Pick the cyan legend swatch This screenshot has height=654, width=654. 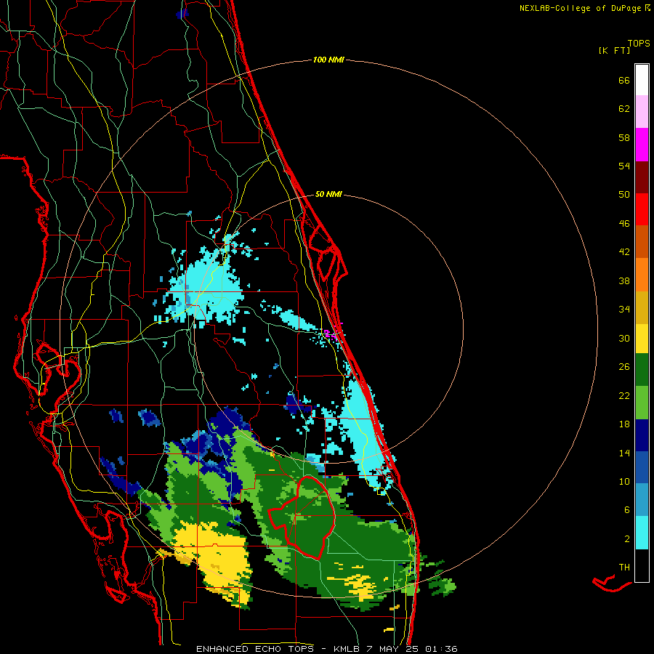tap(642, 533)
